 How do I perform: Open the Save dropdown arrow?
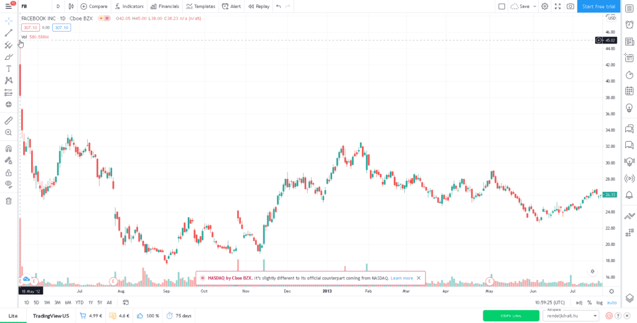(534, 6)
